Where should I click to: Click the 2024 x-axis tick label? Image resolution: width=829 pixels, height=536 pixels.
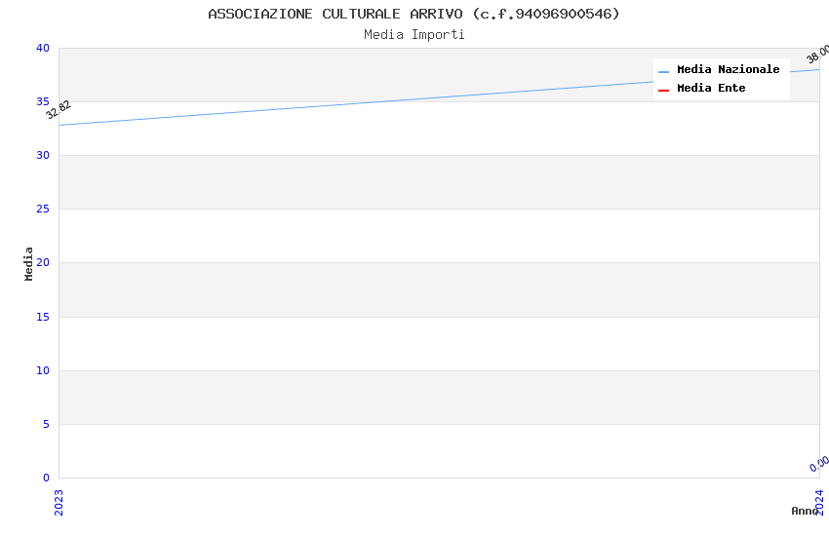coord(819,501)
